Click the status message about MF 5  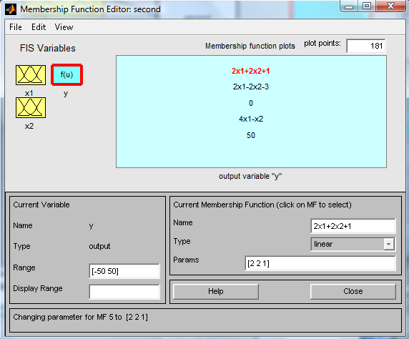pyautogui.click(x=80, y=317)
